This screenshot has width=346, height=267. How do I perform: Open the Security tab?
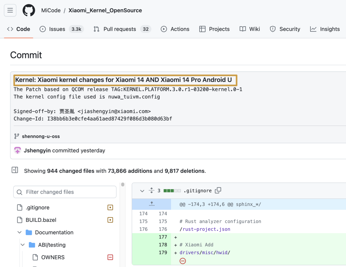click(285, 29)
